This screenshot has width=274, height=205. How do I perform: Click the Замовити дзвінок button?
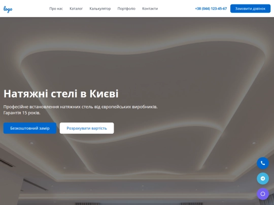pyautogui.click(x=250, y=9)
